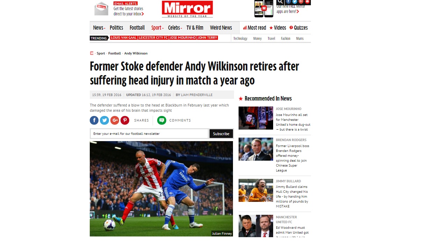Click the email alerts envelope icon

coord(101,8)
